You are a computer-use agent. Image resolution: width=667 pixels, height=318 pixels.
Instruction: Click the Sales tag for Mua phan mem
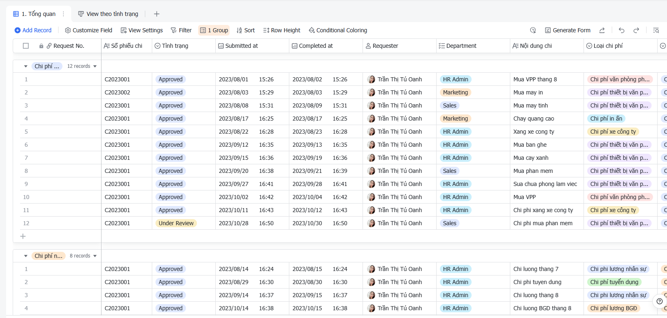pyautogui.click(x=450, y=171)
